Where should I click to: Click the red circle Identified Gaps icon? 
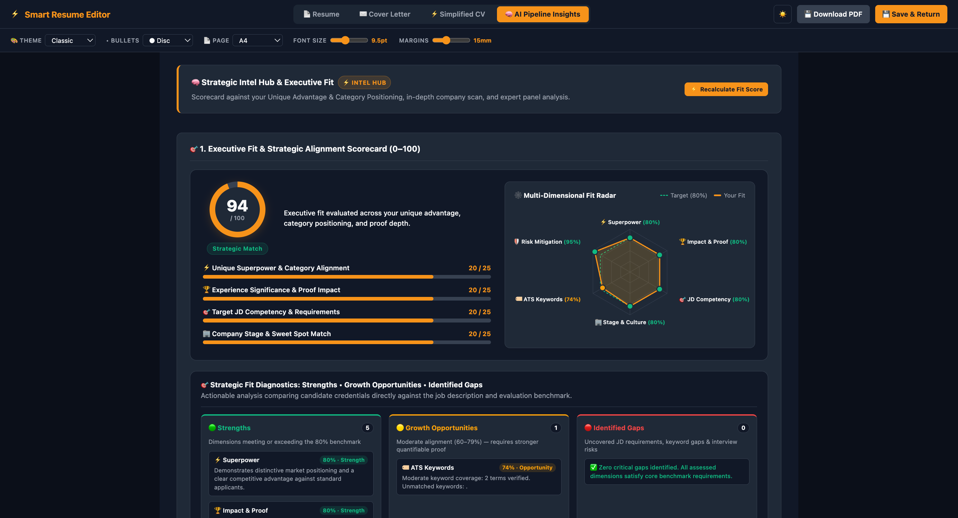pyautogui.click(x=588, y=427)
